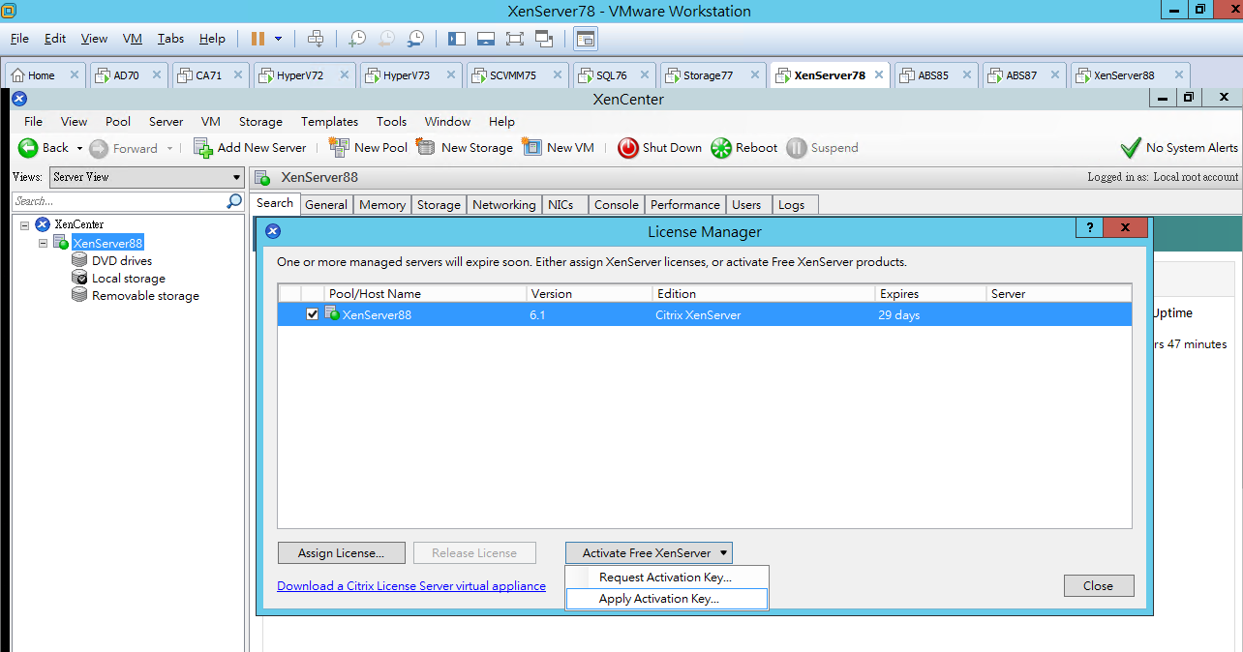Open the XenCenter Tools menu
Screen dimensions: 1243x652
391,122
